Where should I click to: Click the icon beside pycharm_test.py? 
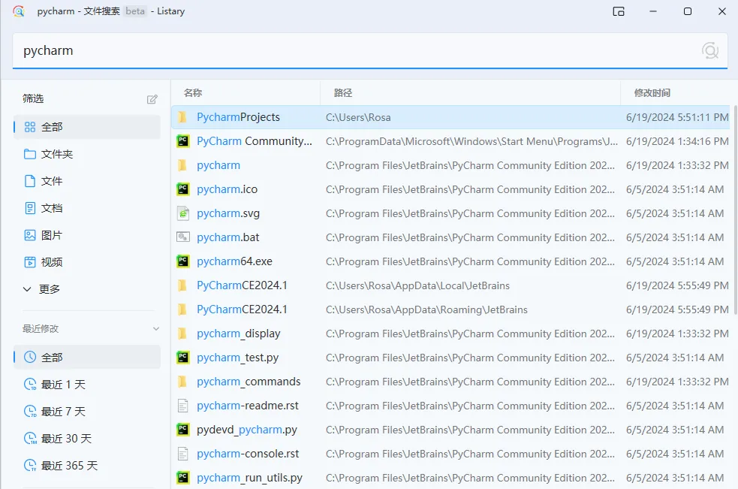pos(182,357)
